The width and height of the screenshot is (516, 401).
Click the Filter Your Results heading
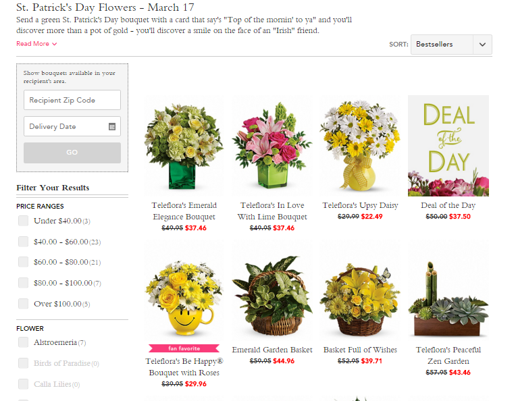click(x=53, y=188)
